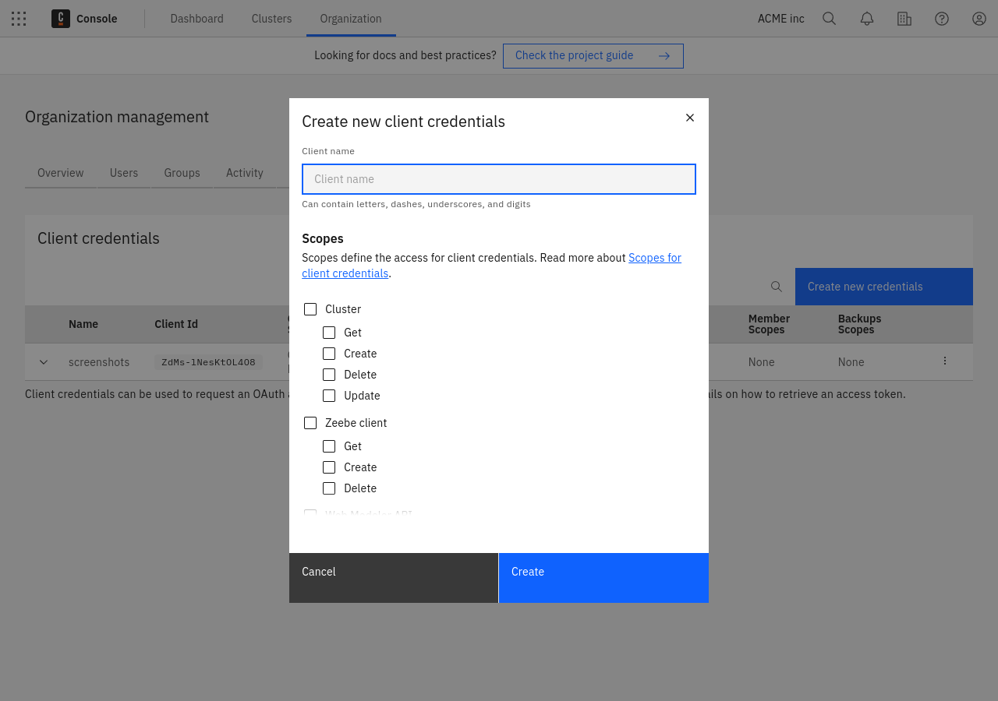The width and height of the screenshot is (998, 701).
Task: Go to the Dashboard tab
Action: pyautogui.click(x=196, y=19)
